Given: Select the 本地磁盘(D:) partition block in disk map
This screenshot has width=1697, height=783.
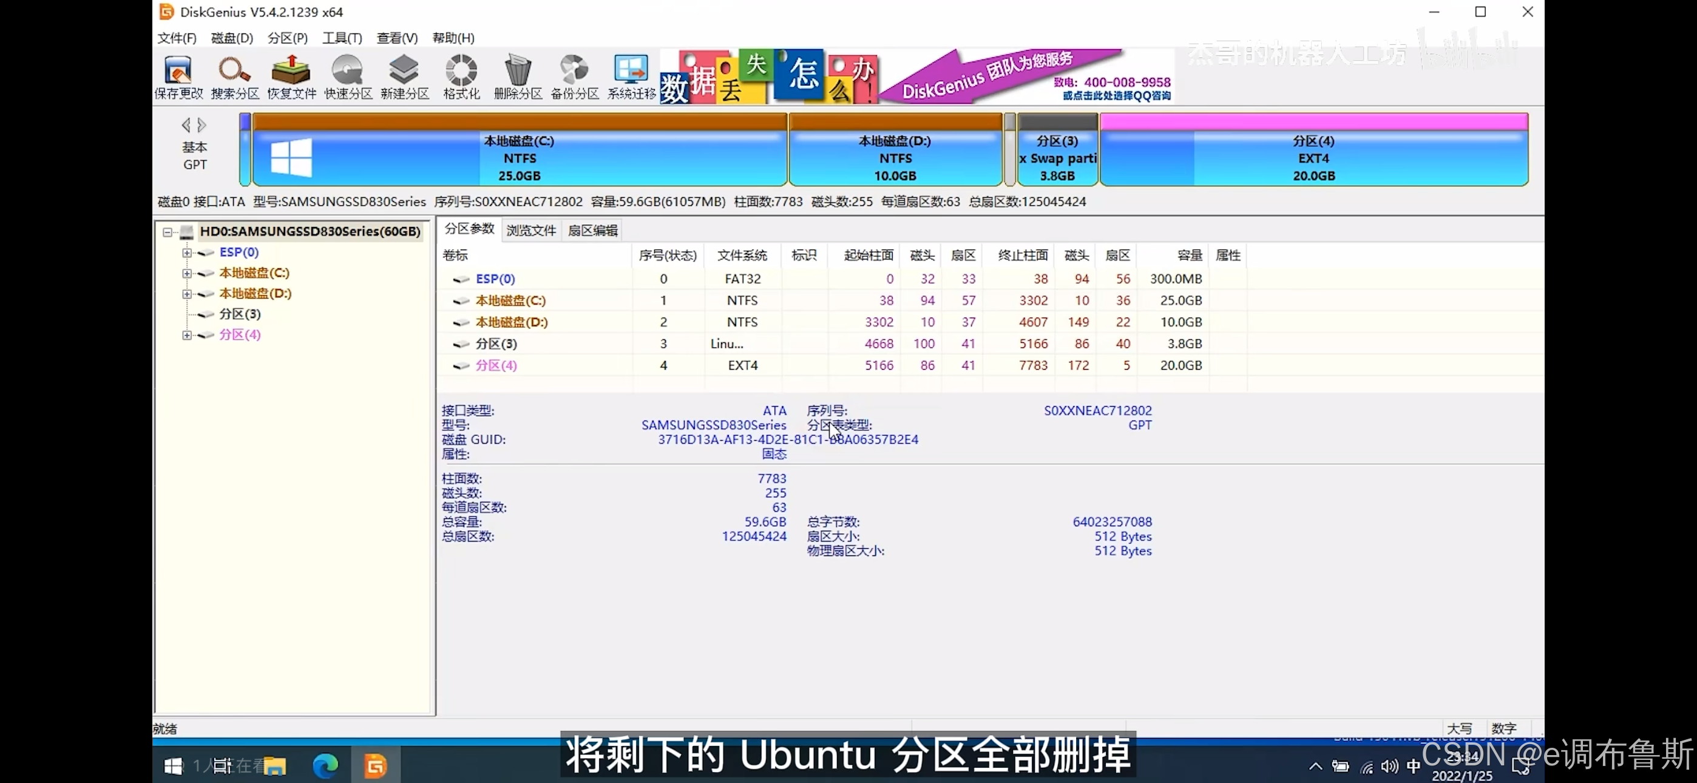Looking at the screenshot, I should click(x=895, y=149).
